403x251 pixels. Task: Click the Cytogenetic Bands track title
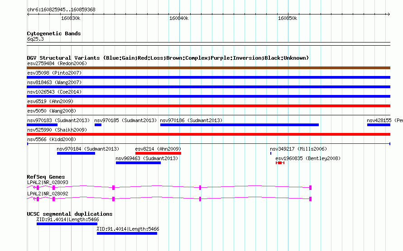pos(54,33)
